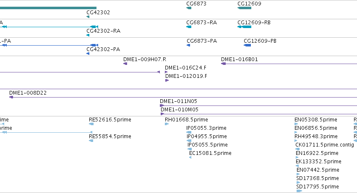Click the RH01668.5prime EST arrow
Image resolution: width=357 pixels, height=193 pixels.
[167, 124]
